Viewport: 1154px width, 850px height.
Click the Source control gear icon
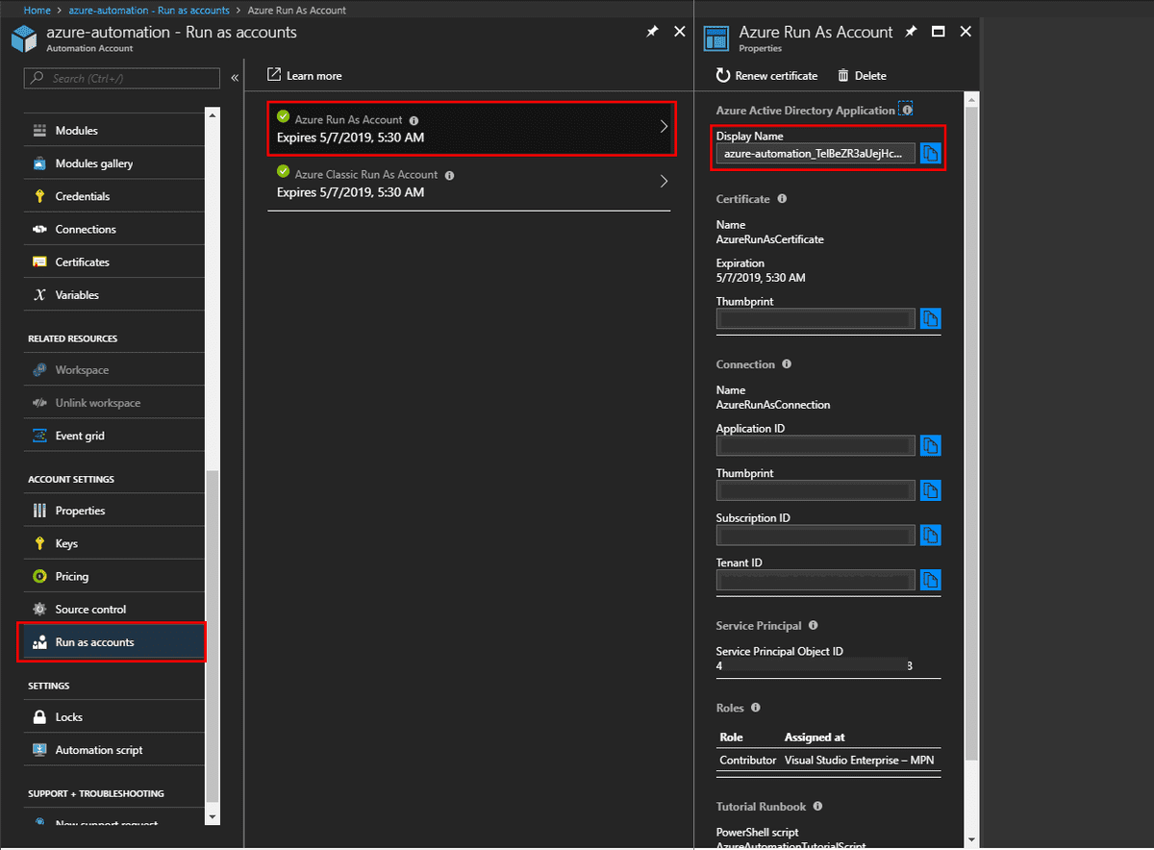point(39,609)
